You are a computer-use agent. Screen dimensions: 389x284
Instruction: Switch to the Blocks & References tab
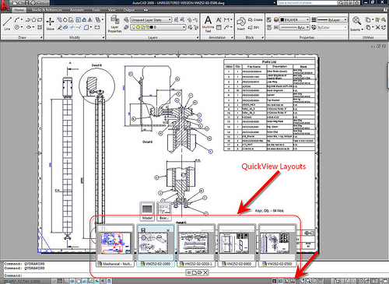47,10
